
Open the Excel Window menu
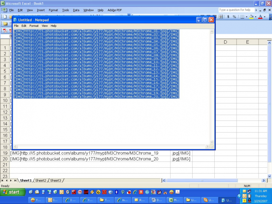point(88,10)
